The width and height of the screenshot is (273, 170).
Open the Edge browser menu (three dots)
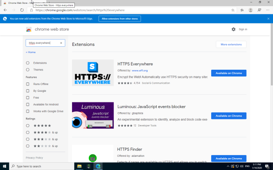[x=268, y=10]
